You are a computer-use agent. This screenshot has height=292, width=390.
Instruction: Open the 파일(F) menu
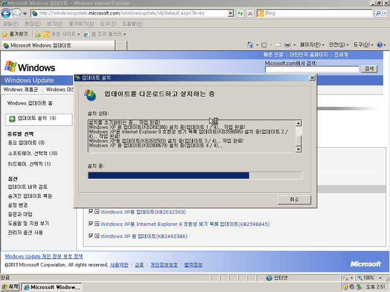10,24
